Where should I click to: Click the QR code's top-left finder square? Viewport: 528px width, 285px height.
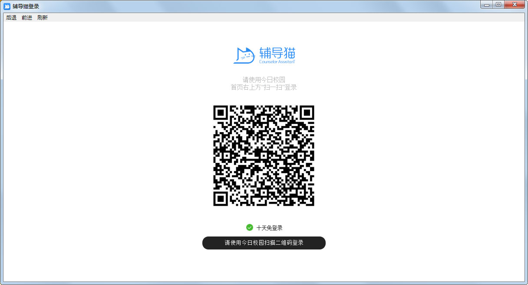(x=221, y=113)
